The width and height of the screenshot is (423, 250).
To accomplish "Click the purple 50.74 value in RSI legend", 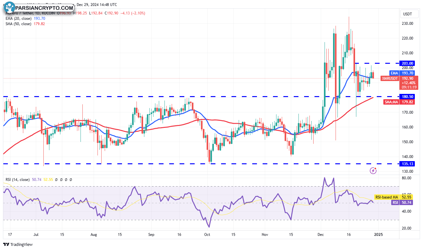I will tap(36, 180).
